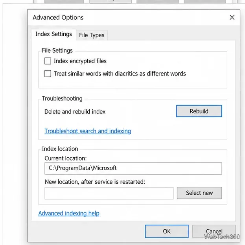Click the Current location path field
The width and height of the screenshot is (245, 245).
133,168
